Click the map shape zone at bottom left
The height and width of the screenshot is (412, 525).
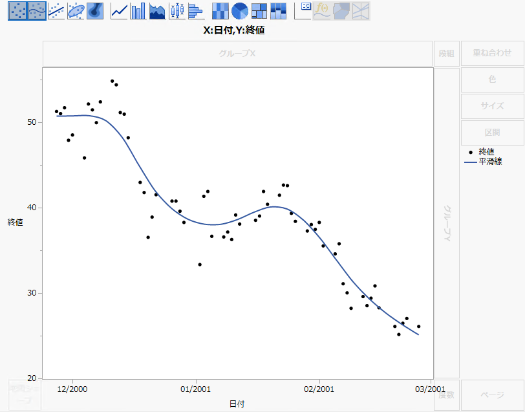point(25,395)
